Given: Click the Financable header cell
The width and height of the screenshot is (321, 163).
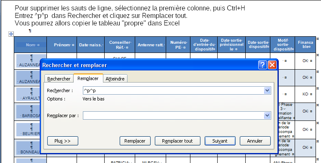Looking at the screenshot, I should [306, 45].
